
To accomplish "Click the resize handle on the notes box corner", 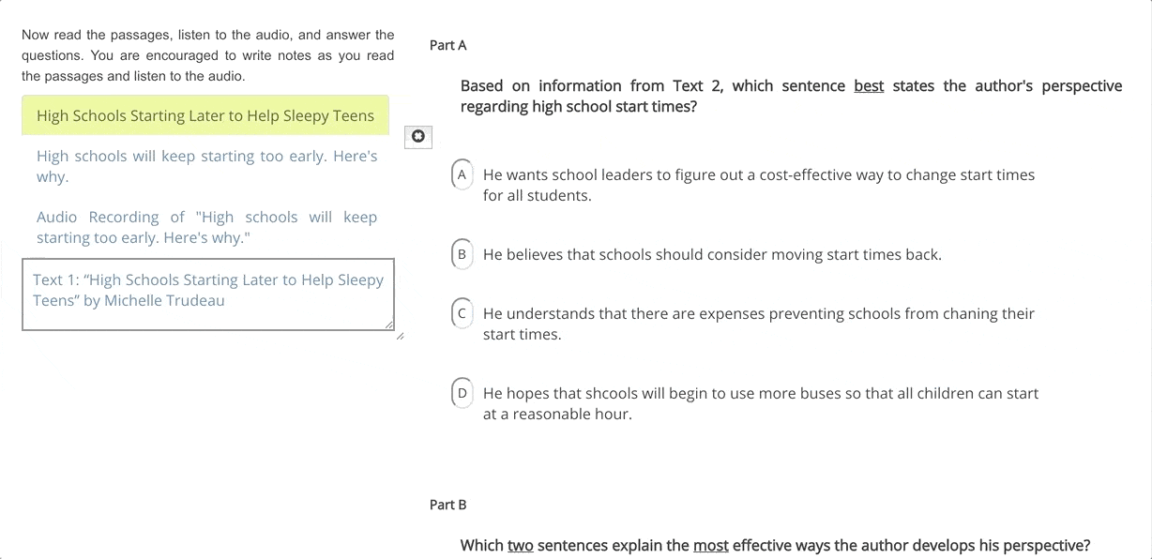I will (x=387, y=325).
